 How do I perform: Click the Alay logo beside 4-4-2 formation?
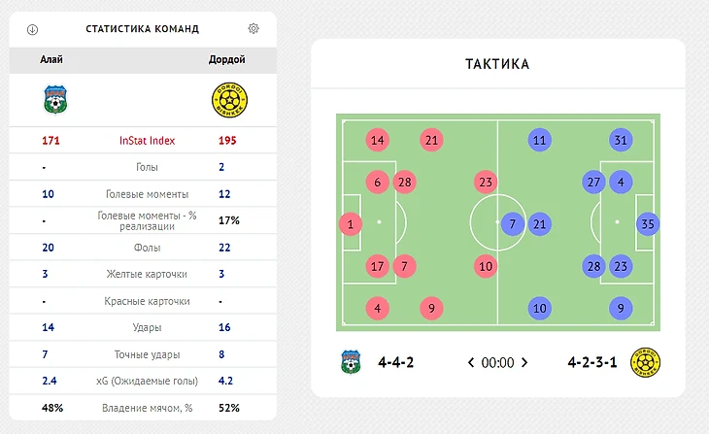(x=349, y=362)
